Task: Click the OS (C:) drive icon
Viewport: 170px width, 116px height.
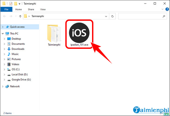Action: coord(9,69)
